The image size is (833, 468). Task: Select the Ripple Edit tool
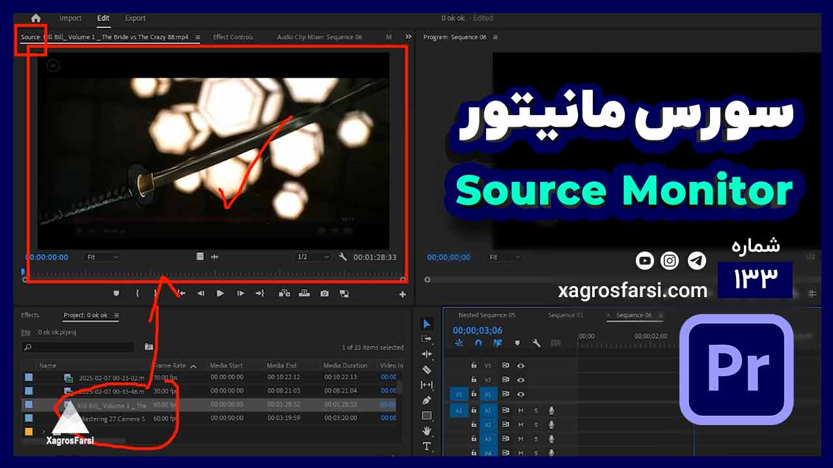pyautogui.click(x=427, y=354)
